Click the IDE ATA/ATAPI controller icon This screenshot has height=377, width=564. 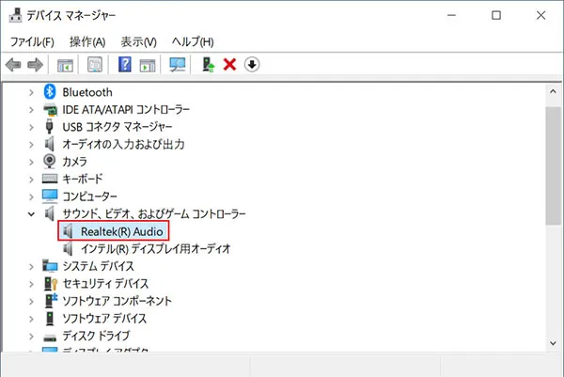click(50, 109)
